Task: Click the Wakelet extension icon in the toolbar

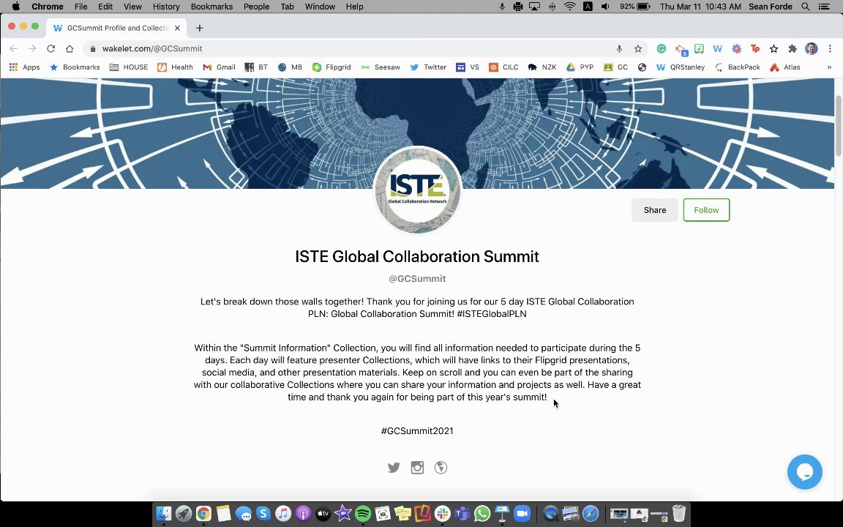Action: [717, 49]
